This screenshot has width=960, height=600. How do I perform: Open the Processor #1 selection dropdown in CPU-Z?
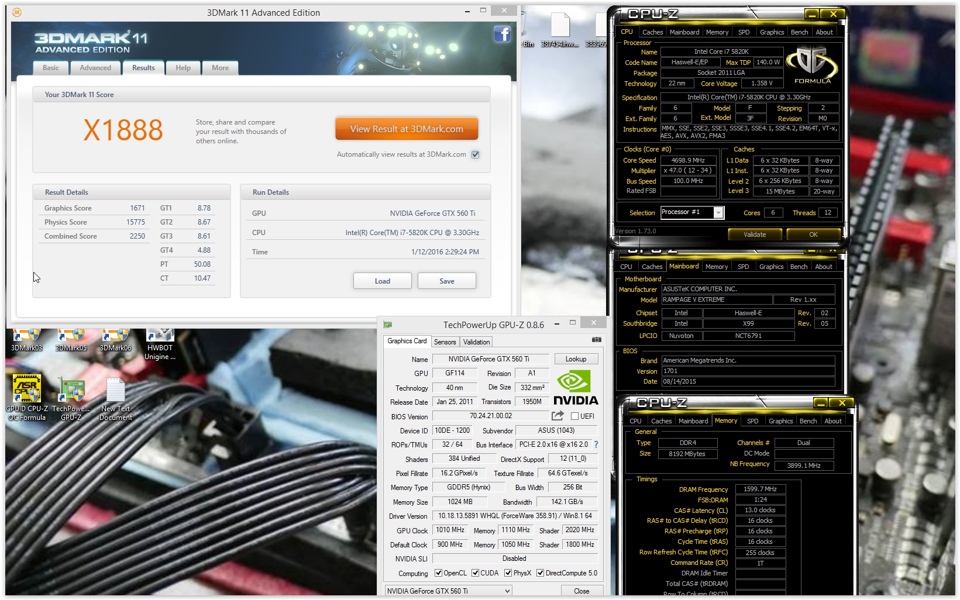692,212
